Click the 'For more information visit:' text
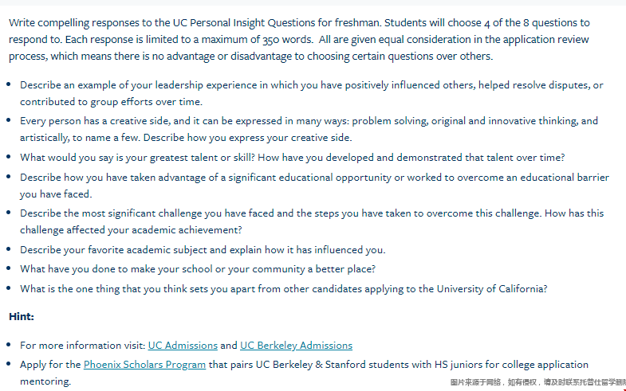This screenshot has width=626, height=391. click(x=83, y=346)
